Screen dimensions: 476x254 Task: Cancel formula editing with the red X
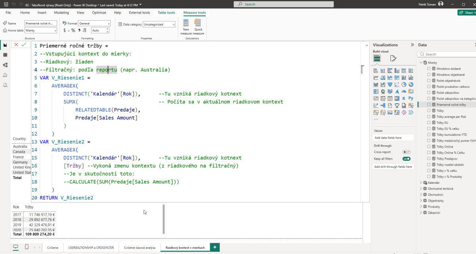pos(16,45)
